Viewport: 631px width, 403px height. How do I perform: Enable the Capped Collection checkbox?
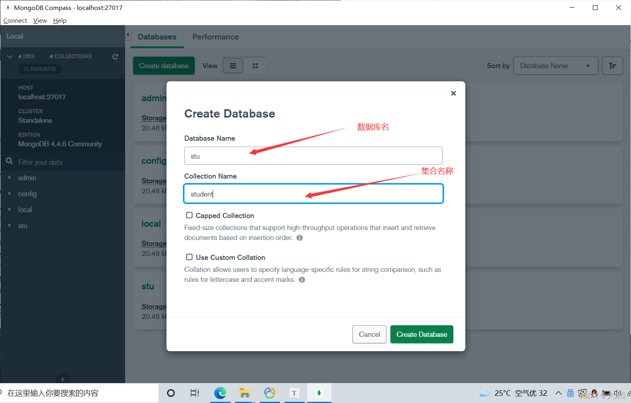pyautogui.click(x=189, y=215)
